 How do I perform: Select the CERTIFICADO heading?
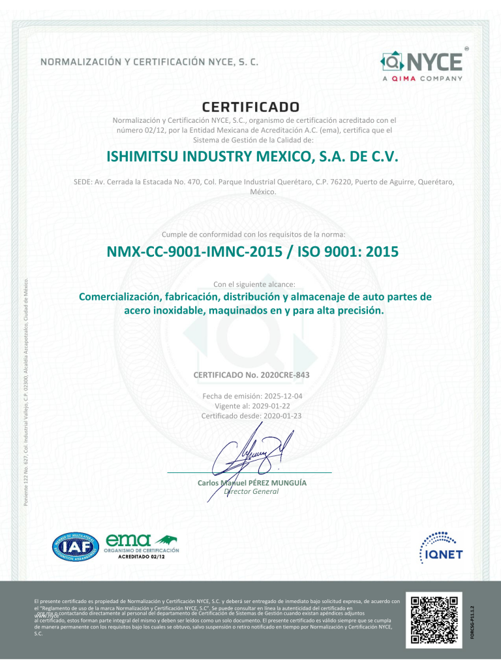(x=250, y=106)
